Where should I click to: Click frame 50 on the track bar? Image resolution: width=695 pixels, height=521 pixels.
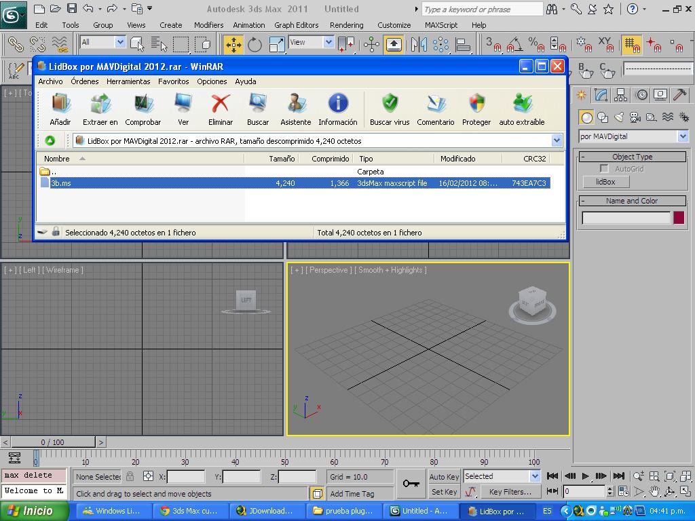pyautogui.click(x=284, y=459)
